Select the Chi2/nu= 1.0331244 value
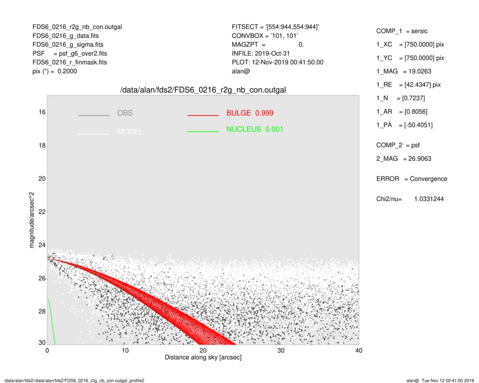 [410, 199]
